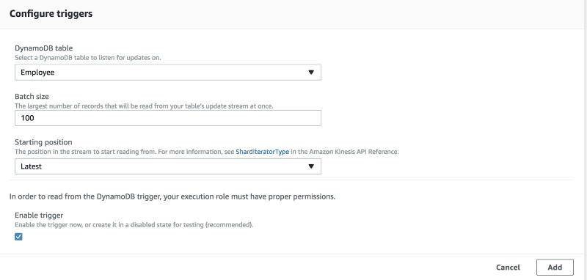Viewport: 587px width, 280px height.
Task: Click the Batch size field label
Action: pyautogui.click(x=32, y=97)
